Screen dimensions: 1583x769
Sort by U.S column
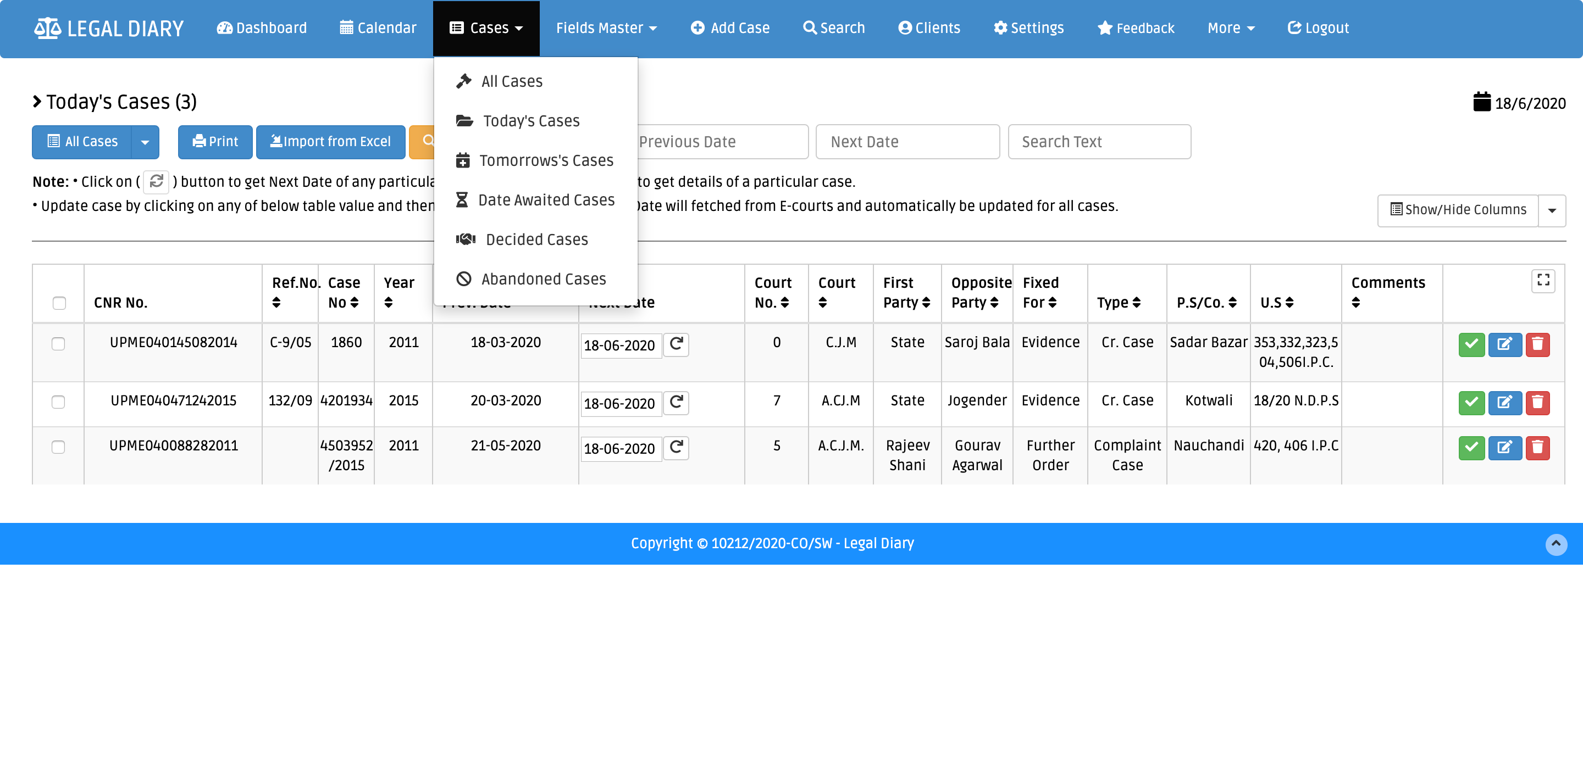tap(1290, 303)
